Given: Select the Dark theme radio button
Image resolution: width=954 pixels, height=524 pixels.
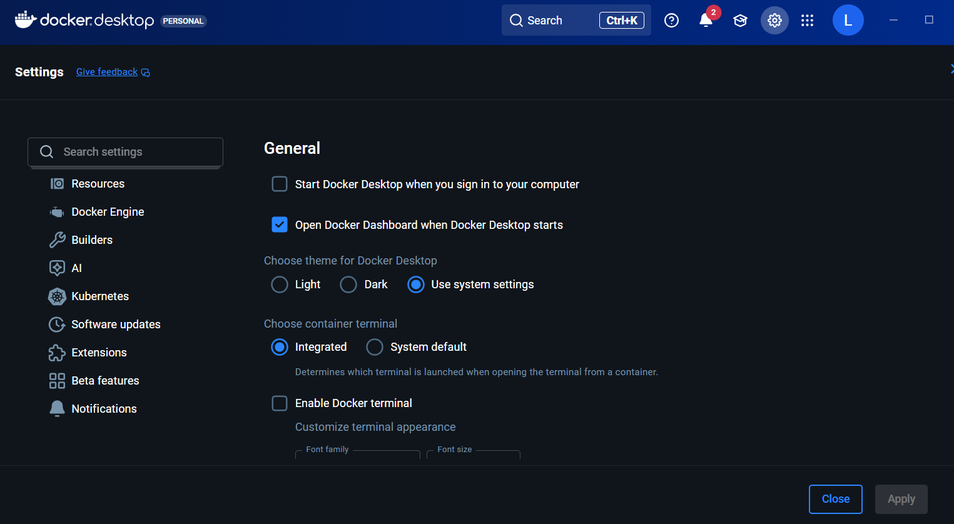Looking at the screenshot, I should (348, 285).
